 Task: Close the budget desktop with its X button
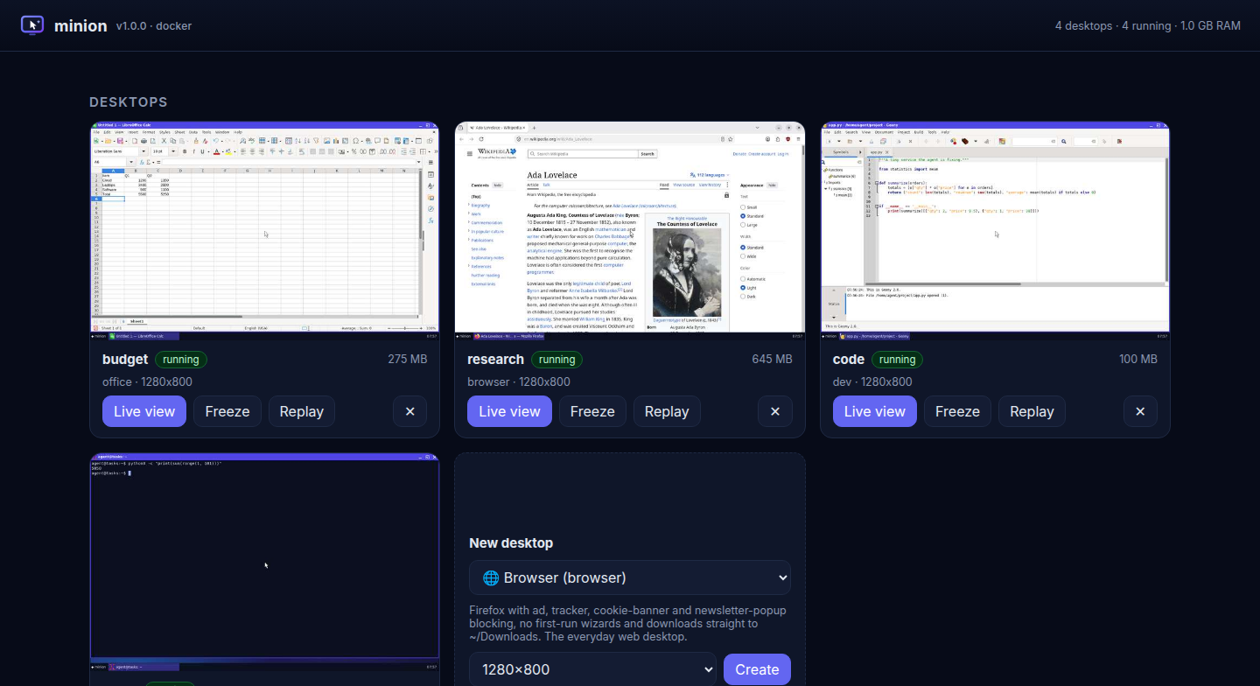409,411
